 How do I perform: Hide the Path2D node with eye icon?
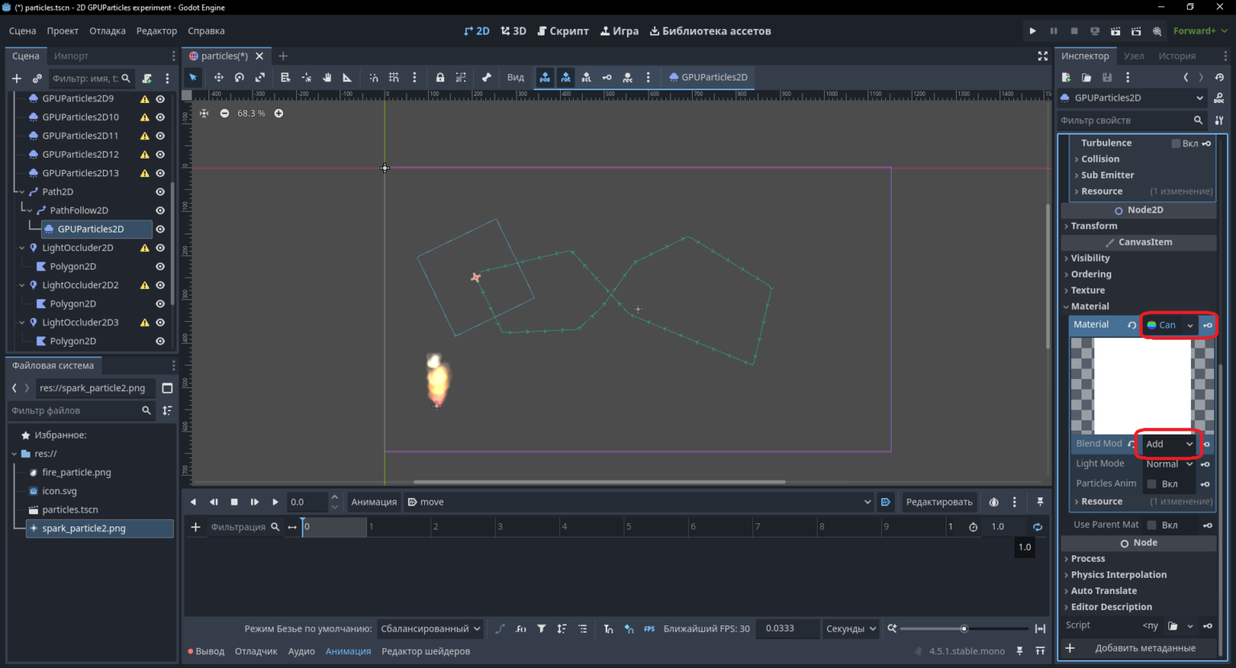click(160, 192)
